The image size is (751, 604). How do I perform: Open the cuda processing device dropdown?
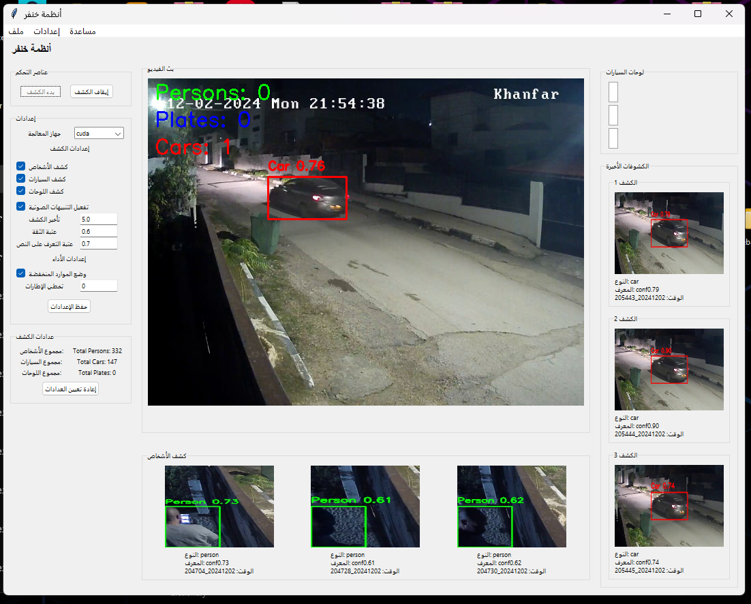(99, 133)
